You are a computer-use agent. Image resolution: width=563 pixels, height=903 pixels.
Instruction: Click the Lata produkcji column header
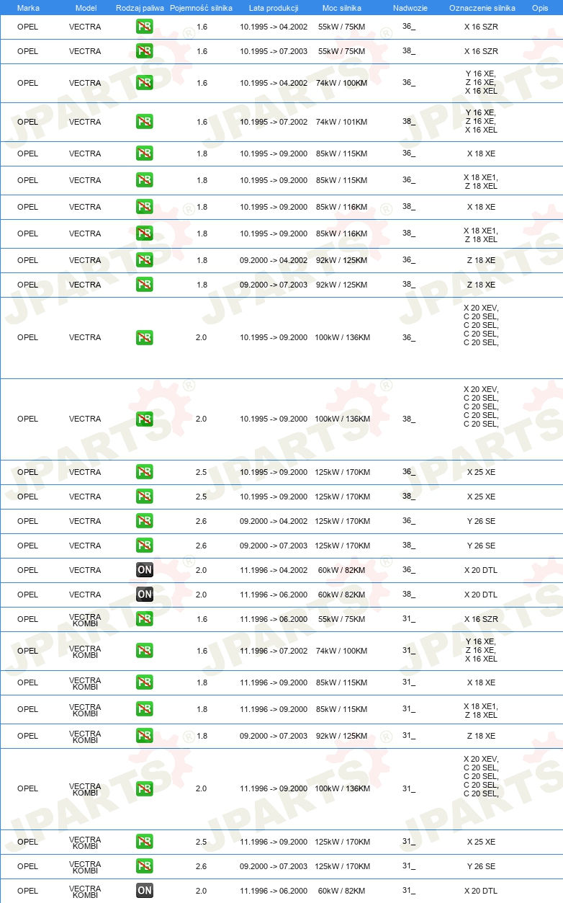(274, 7)
